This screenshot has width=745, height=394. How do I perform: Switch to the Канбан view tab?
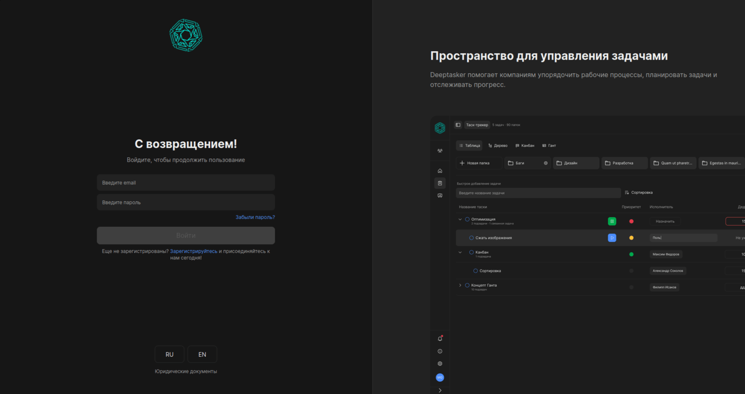[x=525, y=146]
